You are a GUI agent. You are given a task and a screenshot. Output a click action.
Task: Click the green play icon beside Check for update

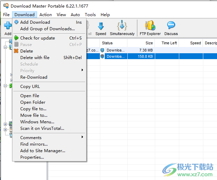(x=16, y=38)
